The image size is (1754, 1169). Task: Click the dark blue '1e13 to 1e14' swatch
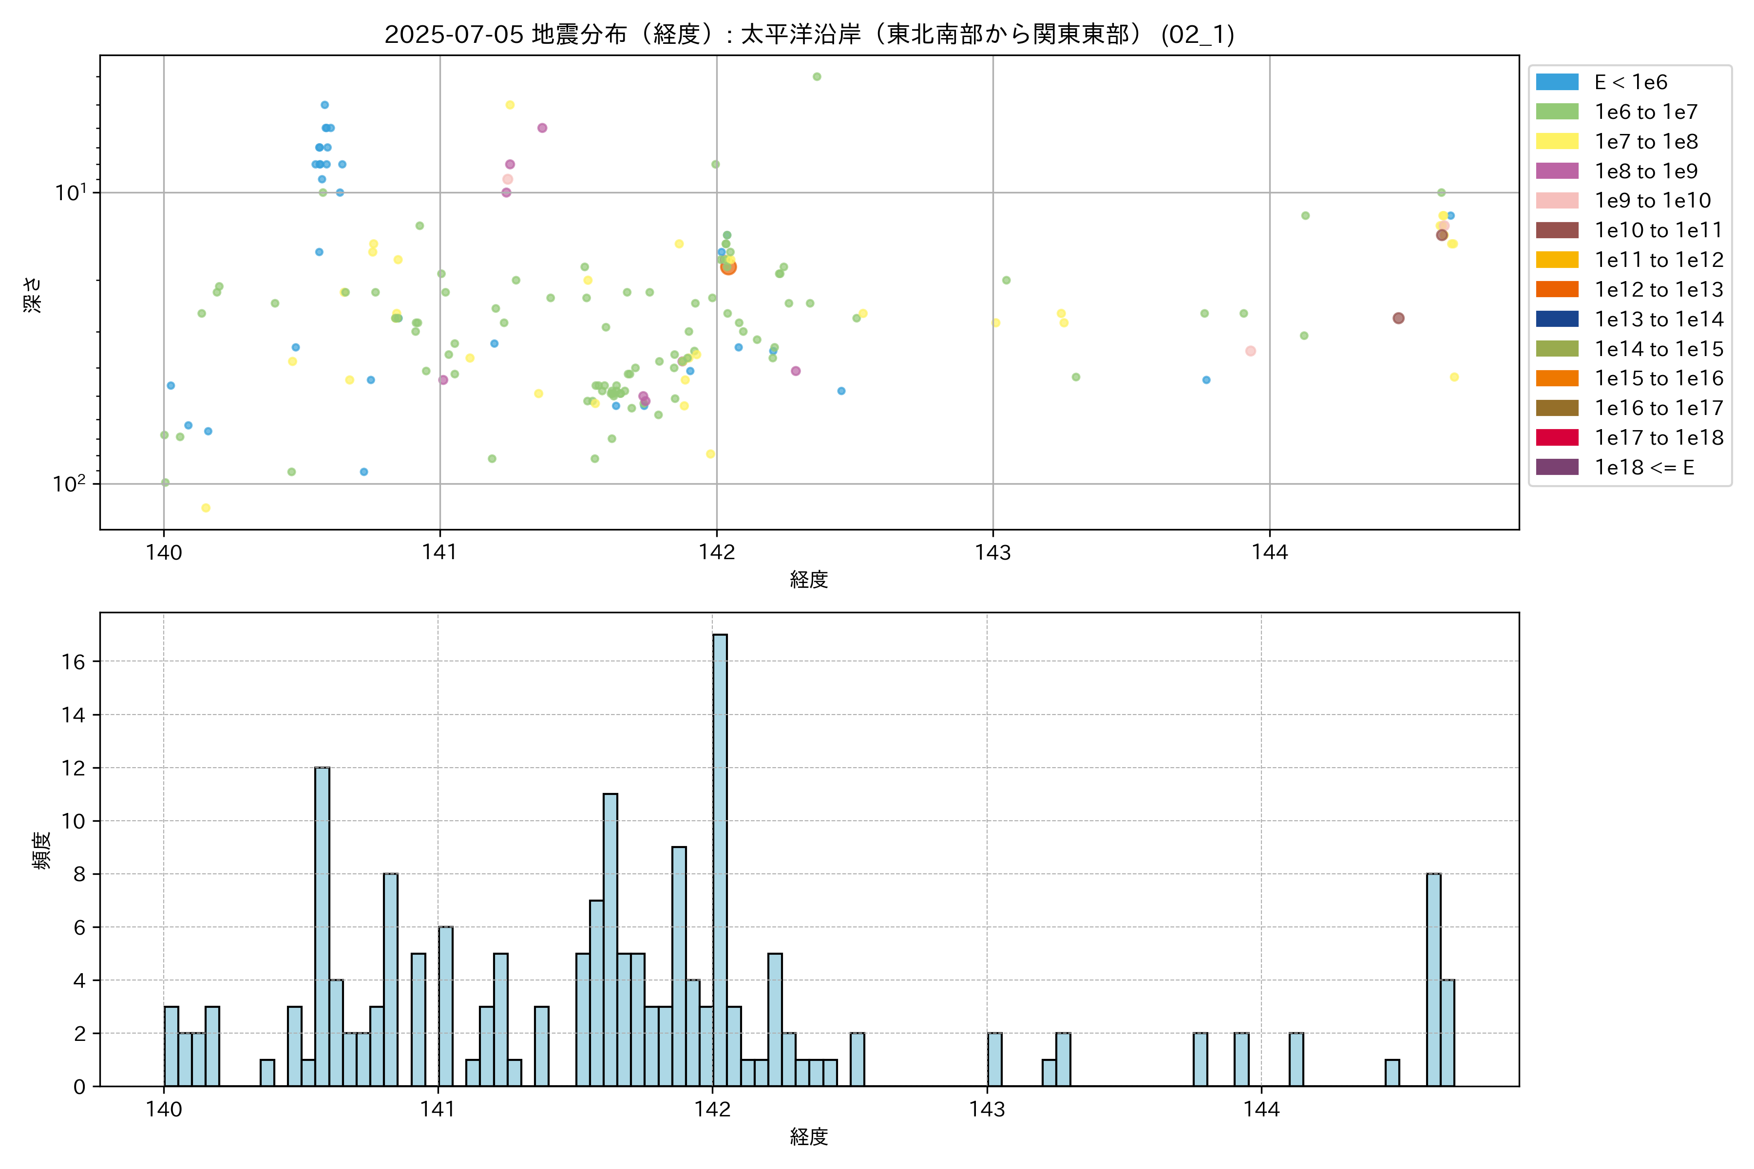1556,319
